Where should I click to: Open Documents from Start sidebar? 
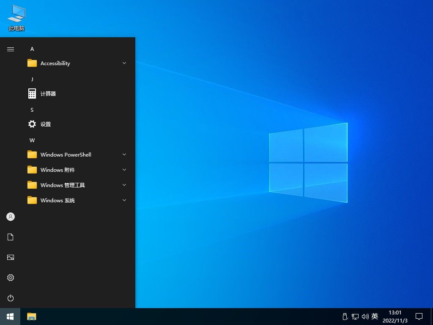11,237
